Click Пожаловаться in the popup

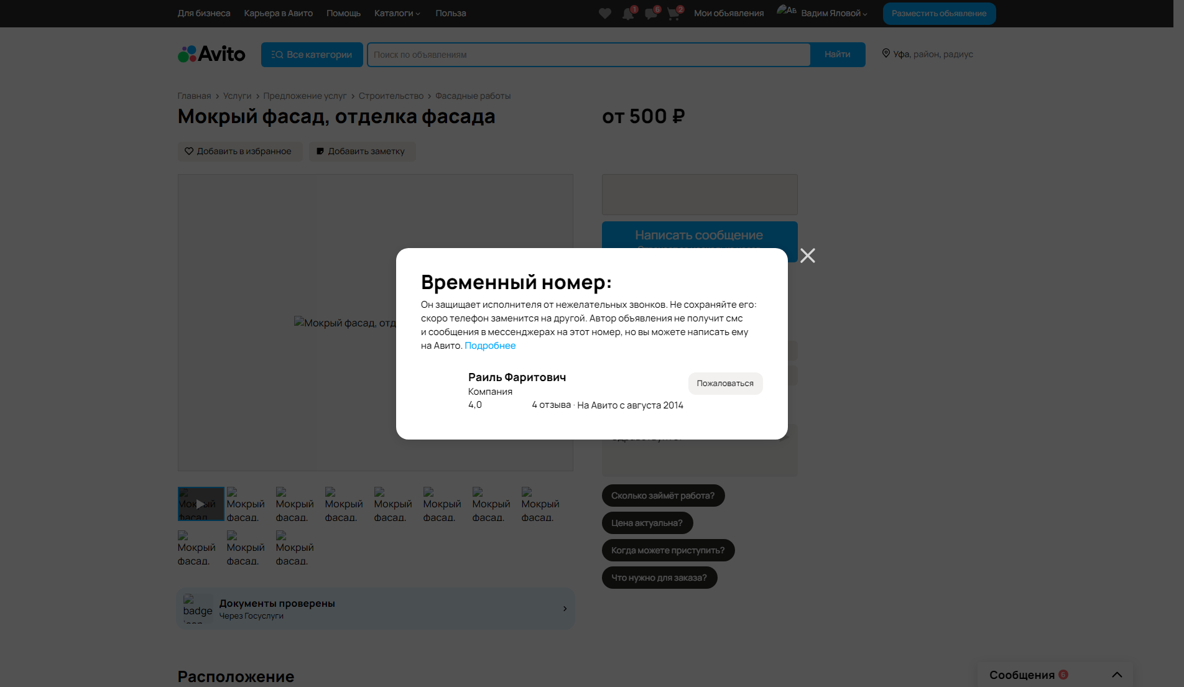pyautogui.click(x=725, y=384)
